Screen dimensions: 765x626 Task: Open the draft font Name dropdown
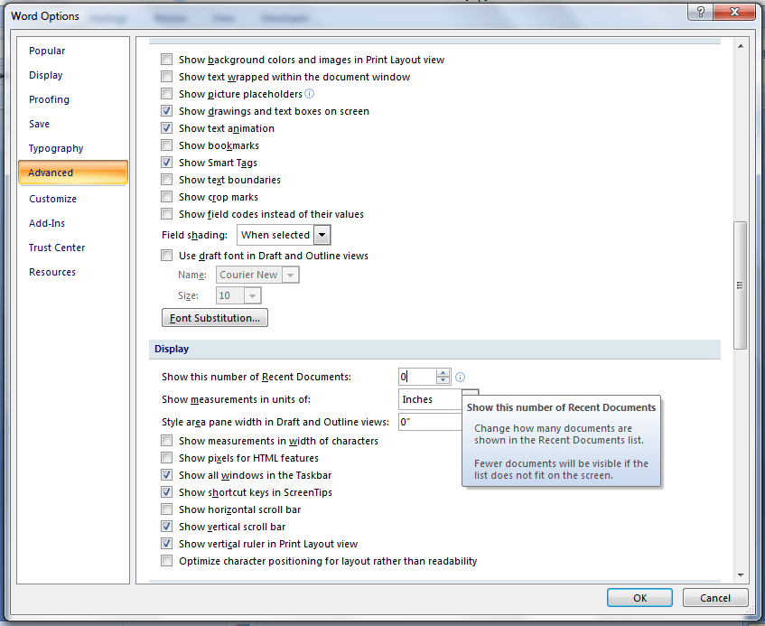pos(290,275)
